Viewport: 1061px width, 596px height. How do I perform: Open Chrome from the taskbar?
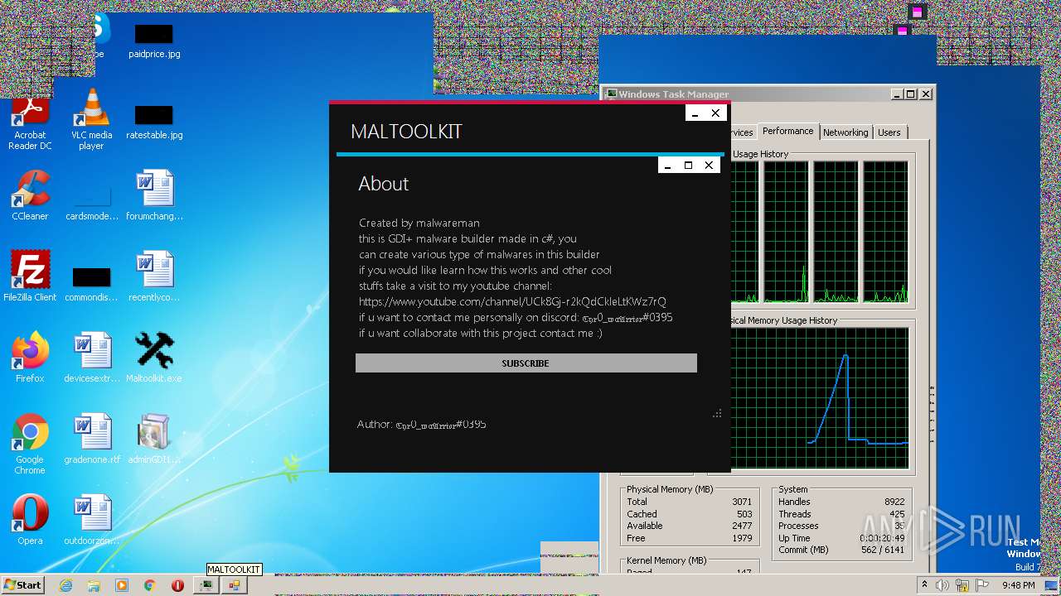click(x=150, y=585)
